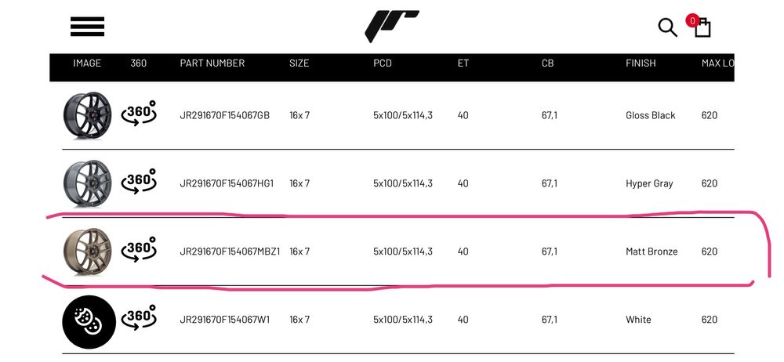Open 360 view for Gloss Black wheel

pyautogui.click(x=140, y=115)
